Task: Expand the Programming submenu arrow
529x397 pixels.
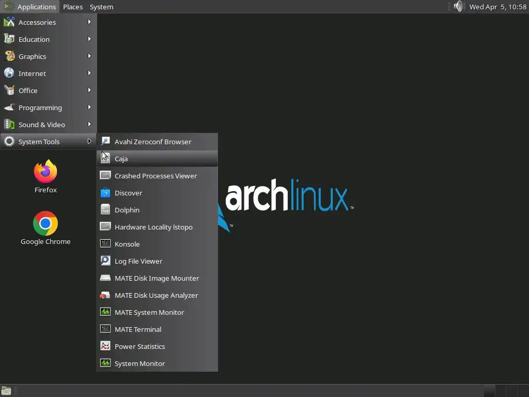Action: click(x=89, y=108)
